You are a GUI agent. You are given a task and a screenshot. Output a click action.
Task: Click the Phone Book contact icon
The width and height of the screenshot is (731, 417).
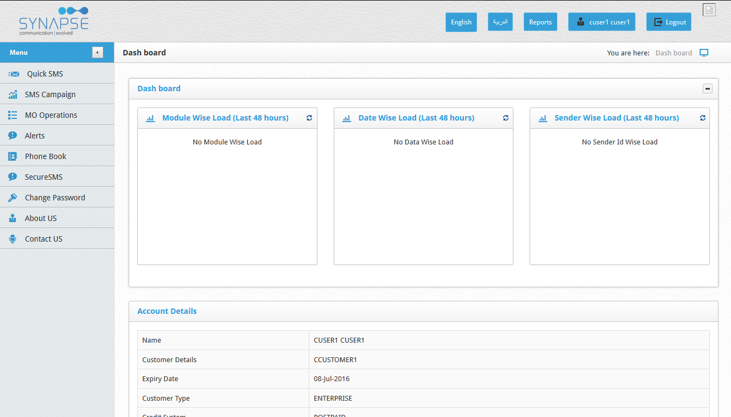pyautogui.click(x=12, y=156)
